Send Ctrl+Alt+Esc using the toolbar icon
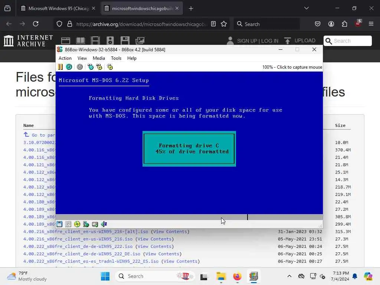Image resolution: width=380 pixels, height=285 pixels. tap(99, 67)
